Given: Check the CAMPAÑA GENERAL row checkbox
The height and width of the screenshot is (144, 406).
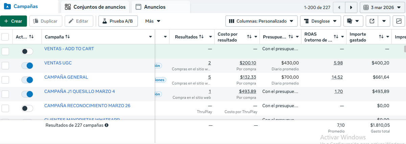Looking at the screenshot, I should 5,80.
